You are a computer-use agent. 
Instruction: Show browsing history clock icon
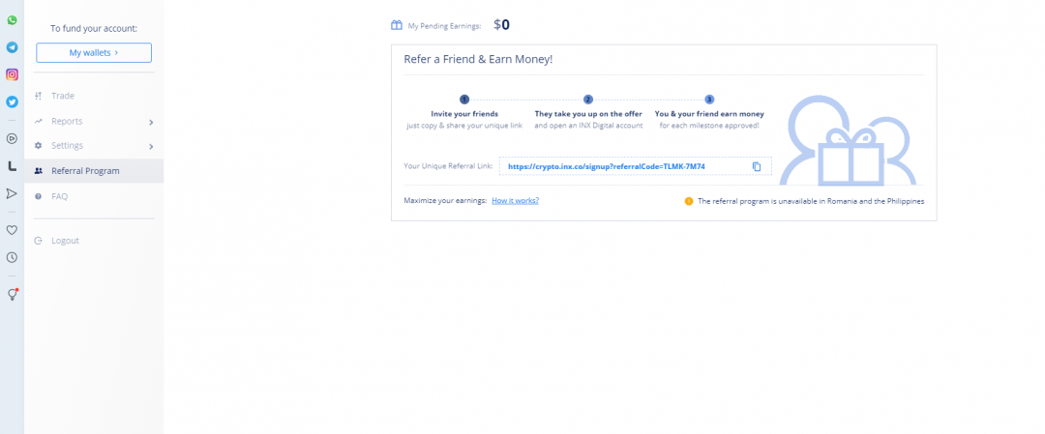12,257
